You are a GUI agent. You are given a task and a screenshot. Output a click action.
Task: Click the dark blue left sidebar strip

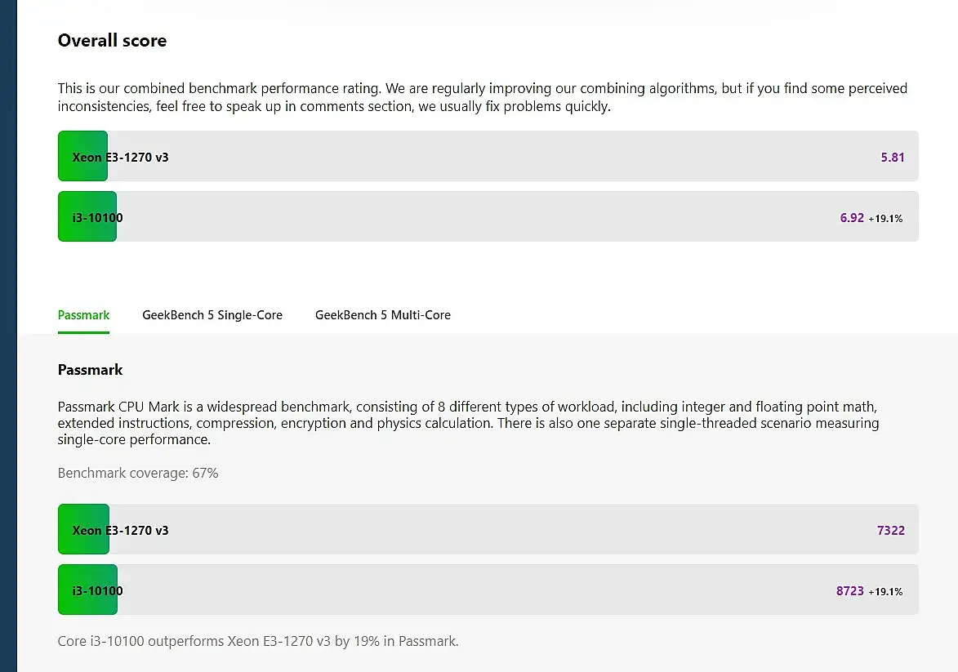coord(8,336)
